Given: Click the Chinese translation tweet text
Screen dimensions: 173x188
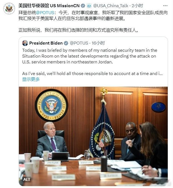Looking at the screenshot, I should coord(93,21).
